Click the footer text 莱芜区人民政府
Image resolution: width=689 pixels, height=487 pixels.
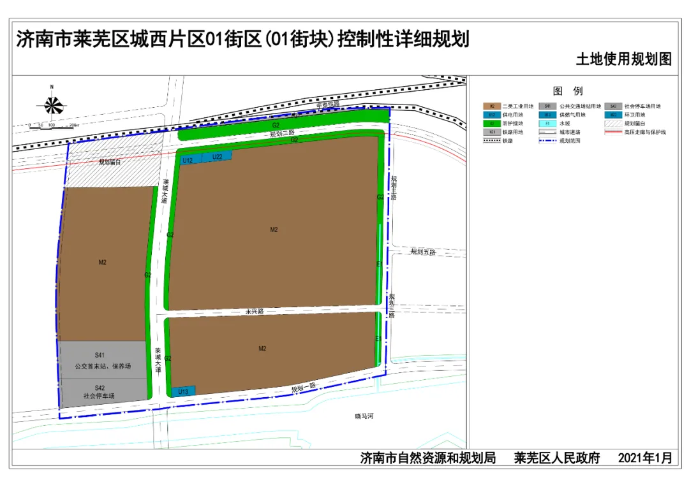click(x=557, y=458)
